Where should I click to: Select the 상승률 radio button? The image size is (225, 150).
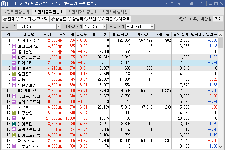53,19
